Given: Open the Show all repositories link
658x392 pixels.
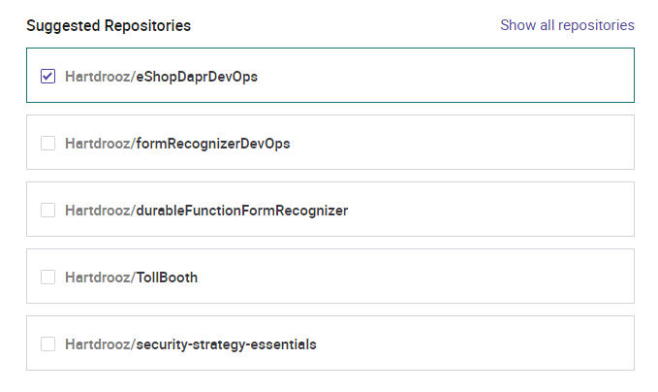Looking at the screenshot, I should pyautogui.click(x=567, y=25).
